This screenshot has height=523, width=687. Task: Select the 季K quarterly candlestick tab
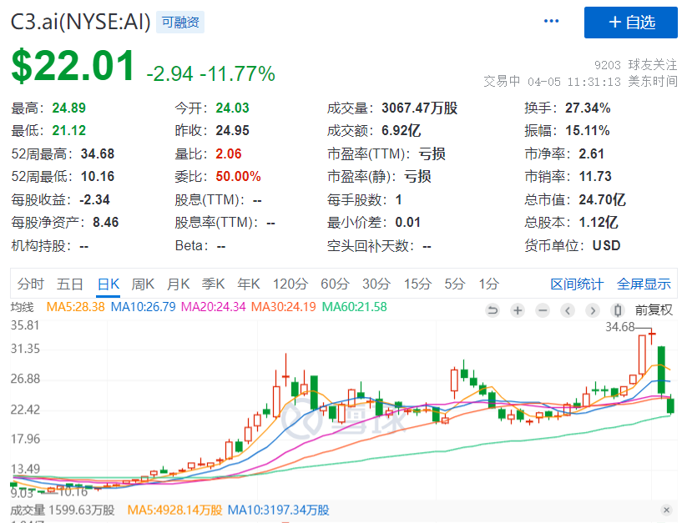coord(213,284)
